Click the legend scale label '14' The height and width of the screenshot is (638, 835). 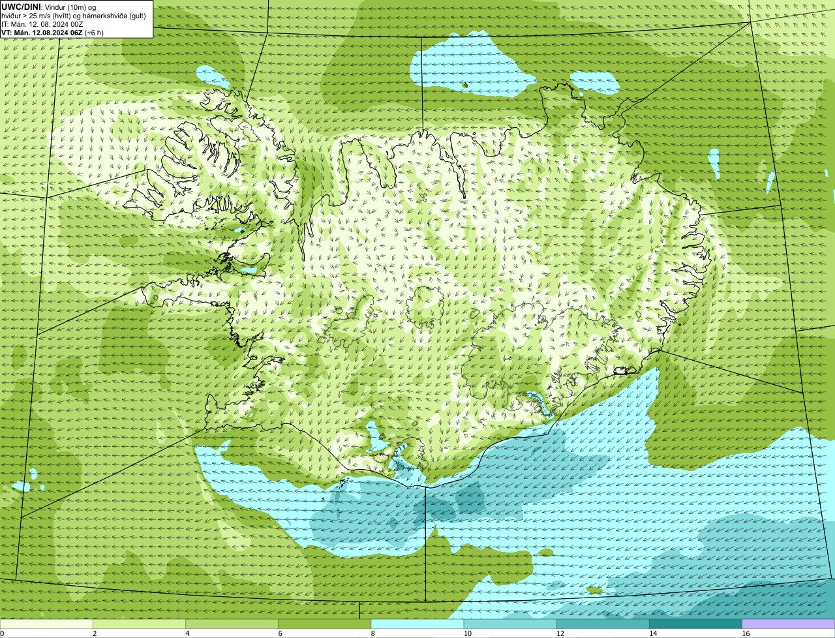[x=652, y=633]
